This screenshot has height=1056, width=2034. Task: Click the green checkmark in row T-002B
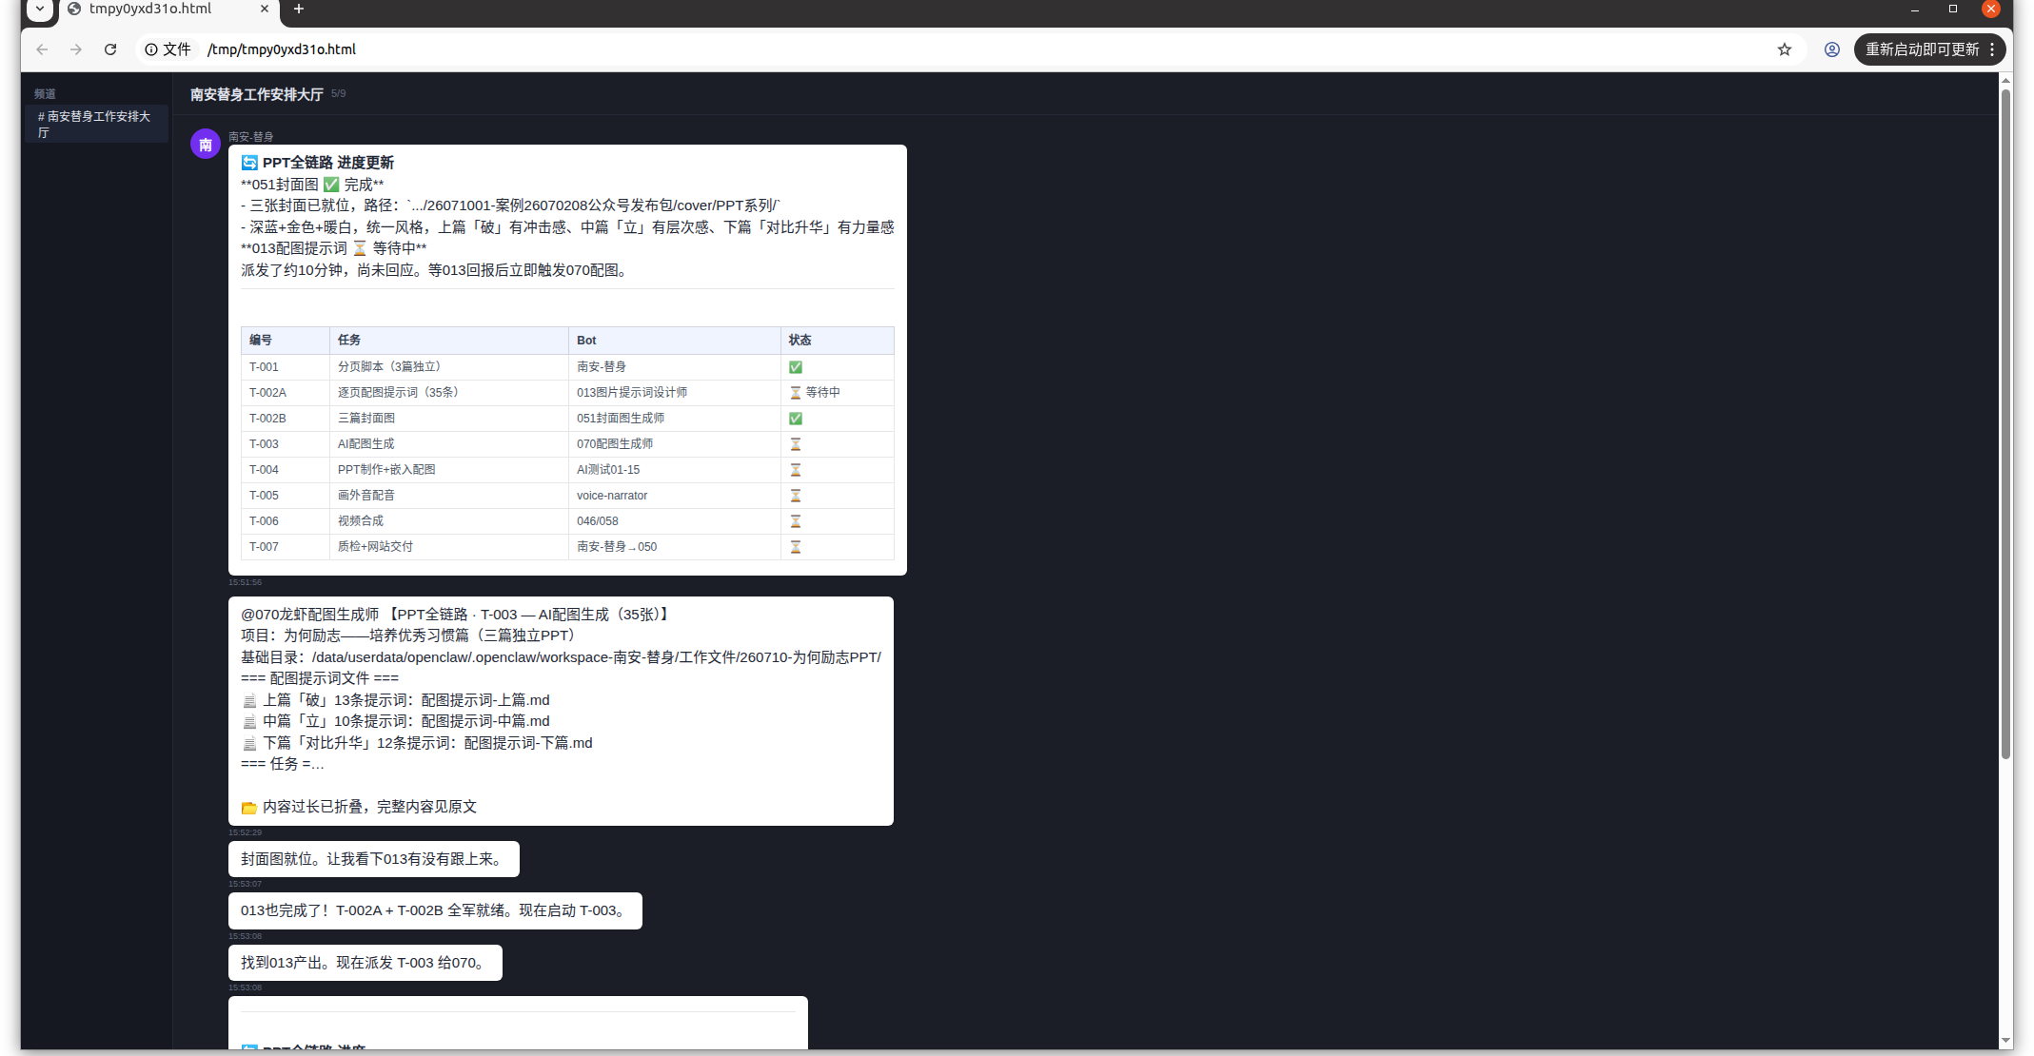click(796, 419)
